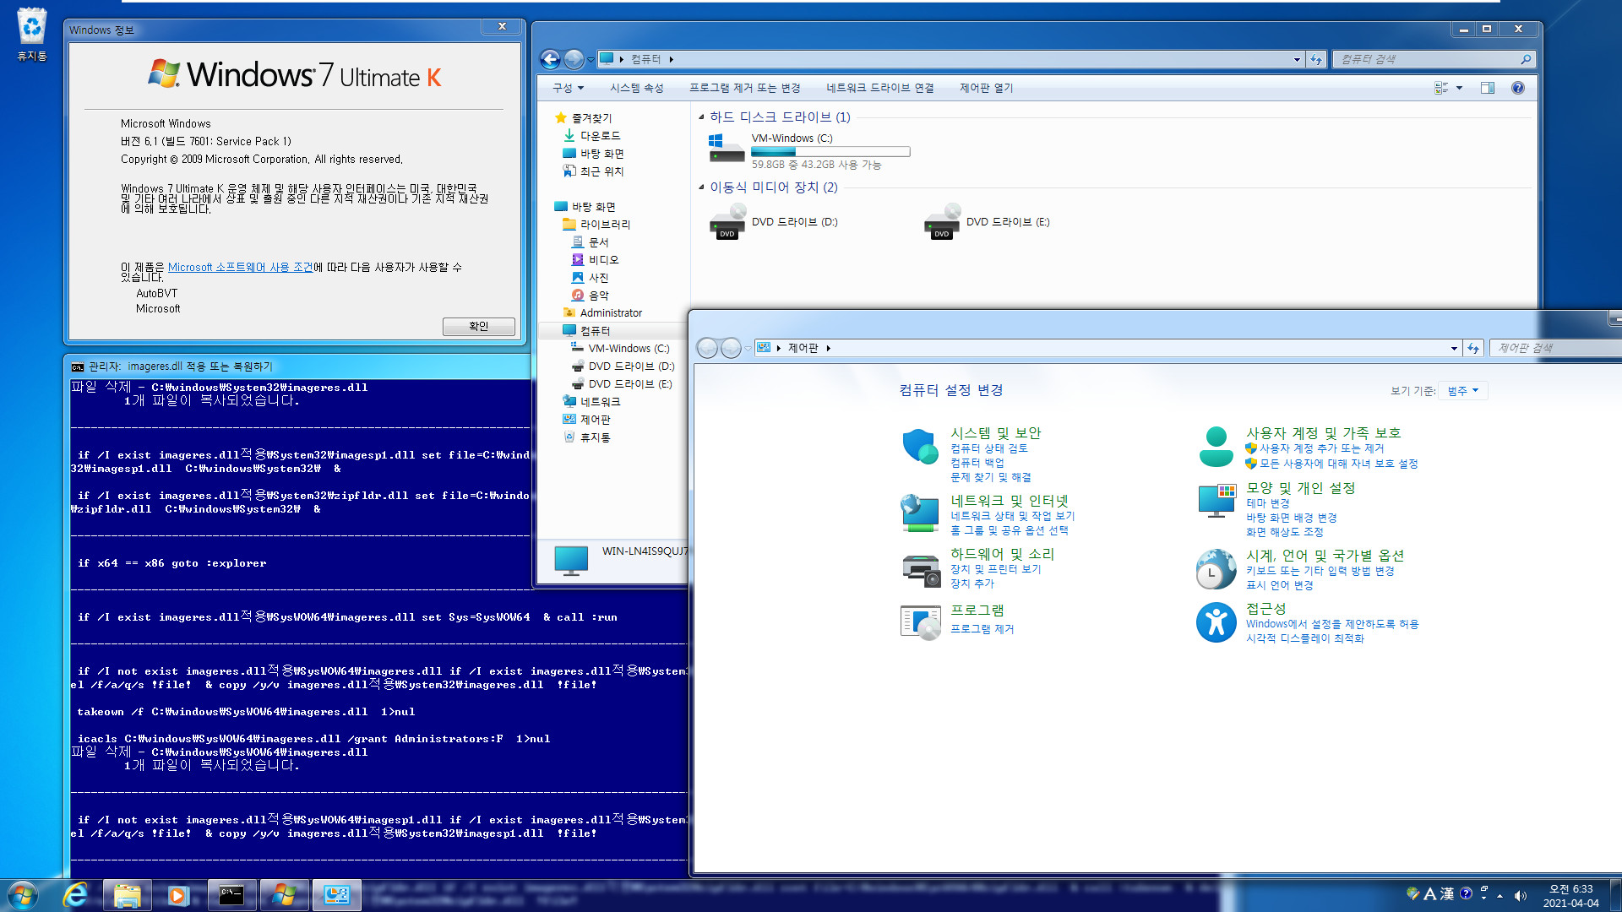Click the taskbar clock showing 2021-04-04
Viewport: 1622px width, 912px height.
click(1570, 895)
